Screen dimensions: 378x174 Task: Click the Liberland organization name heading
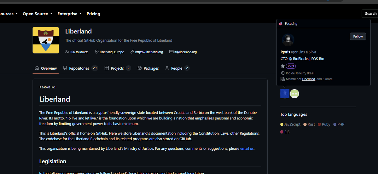coord(79,31)
